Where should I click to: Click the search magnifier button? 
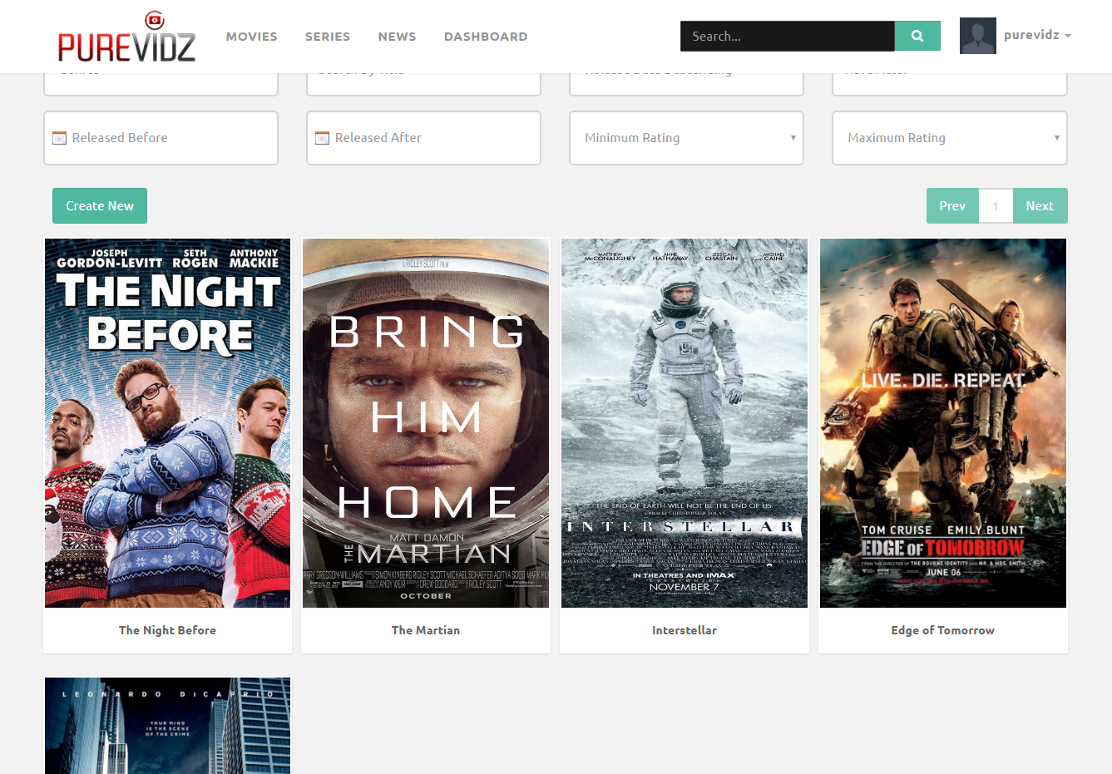[x=917, y=36]
